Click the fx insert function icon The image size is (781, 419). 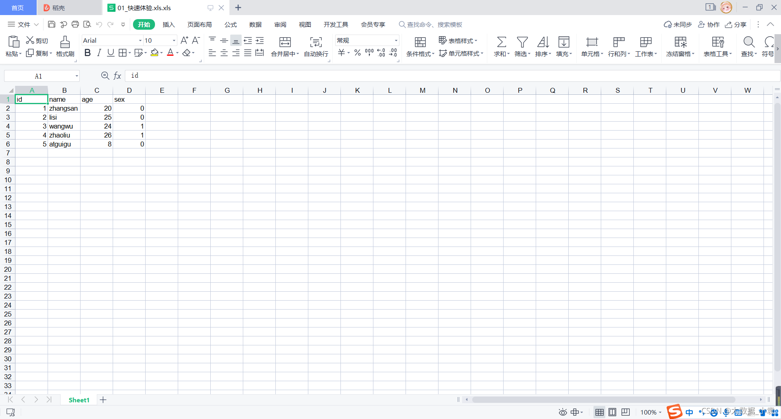click(117, 76)
